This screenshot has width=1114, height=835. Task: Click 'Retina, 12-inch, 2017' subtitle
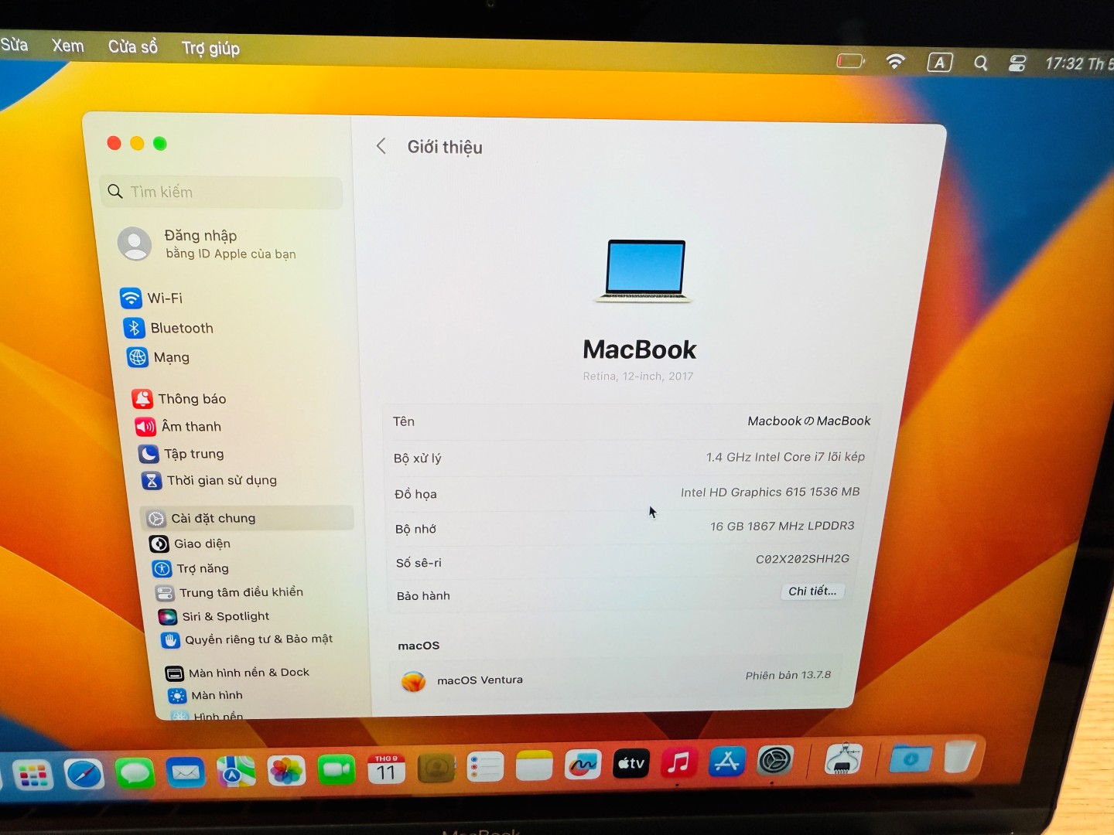click(638, 377)
